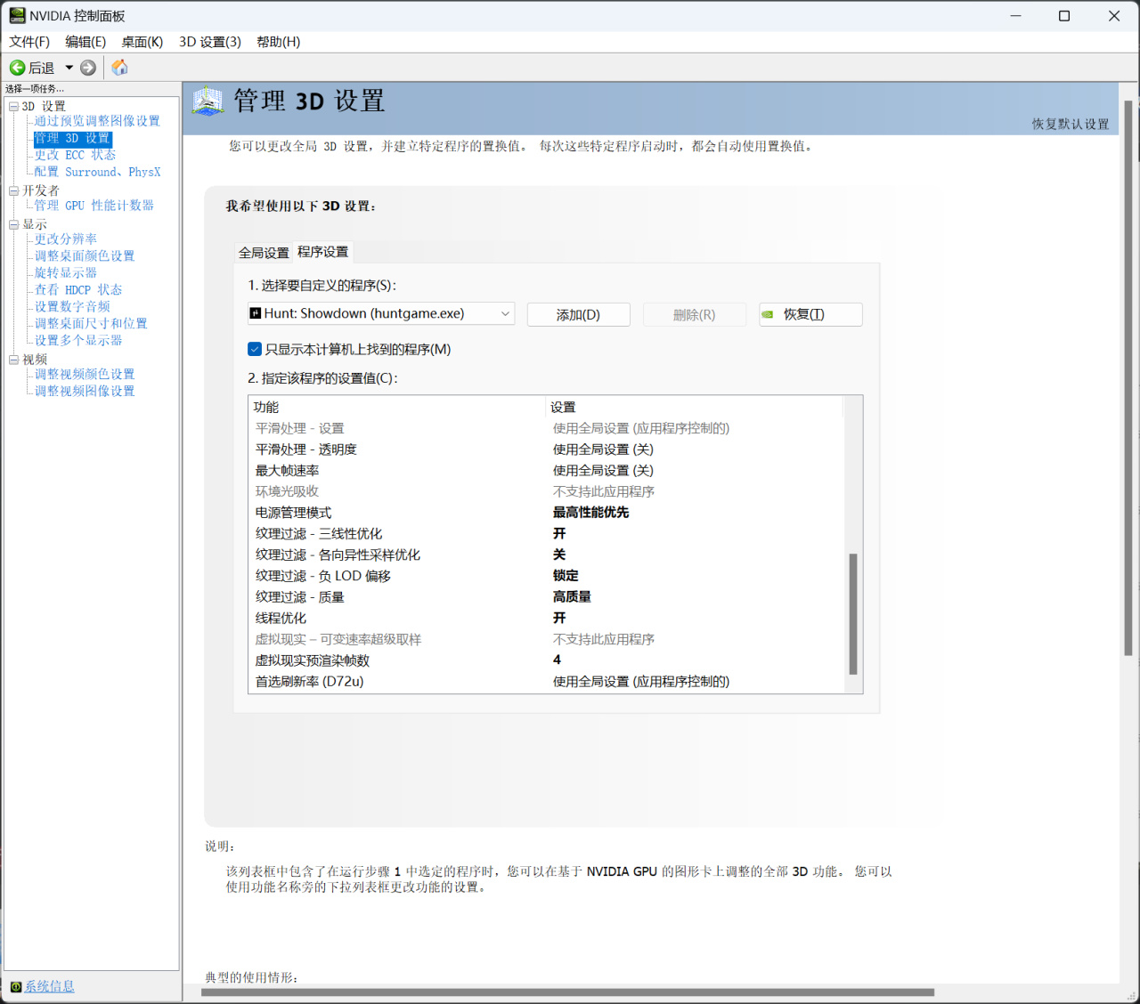Image resolution: width=1140 pixels, height=1004 pixels.
Task: Select 查看 HDCP 状态 in tree
Action: click(78, 290)
